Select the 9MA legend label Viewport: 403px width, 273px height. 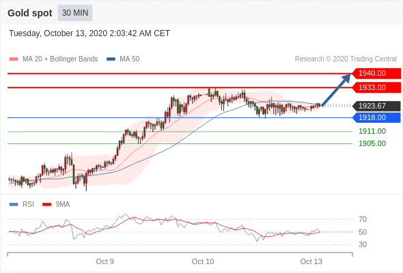[63, 205]
